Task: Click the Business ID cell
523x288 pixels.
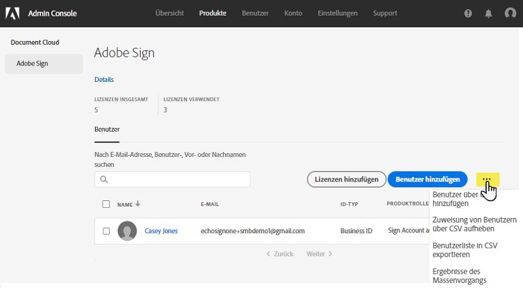Action: tap(356, 231)
